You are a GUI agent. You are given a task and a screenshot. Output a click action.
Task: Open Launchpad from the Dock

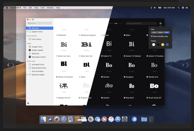tap(57, 119)
